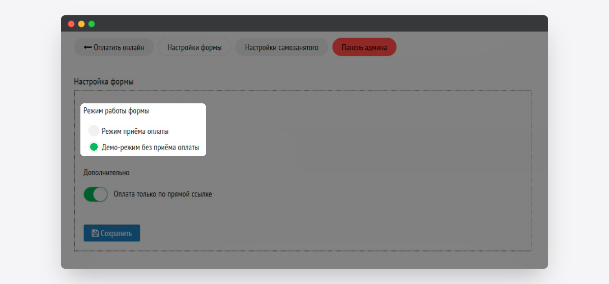Click the Дополнительно section title
609x284 pixels.
(106, 173)
